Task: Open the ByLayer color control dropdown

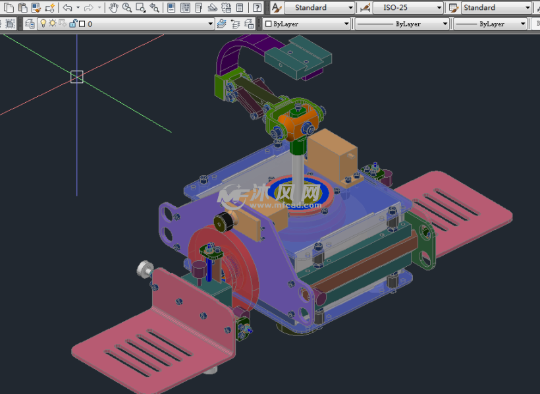Action: click(x=346, y=24)
